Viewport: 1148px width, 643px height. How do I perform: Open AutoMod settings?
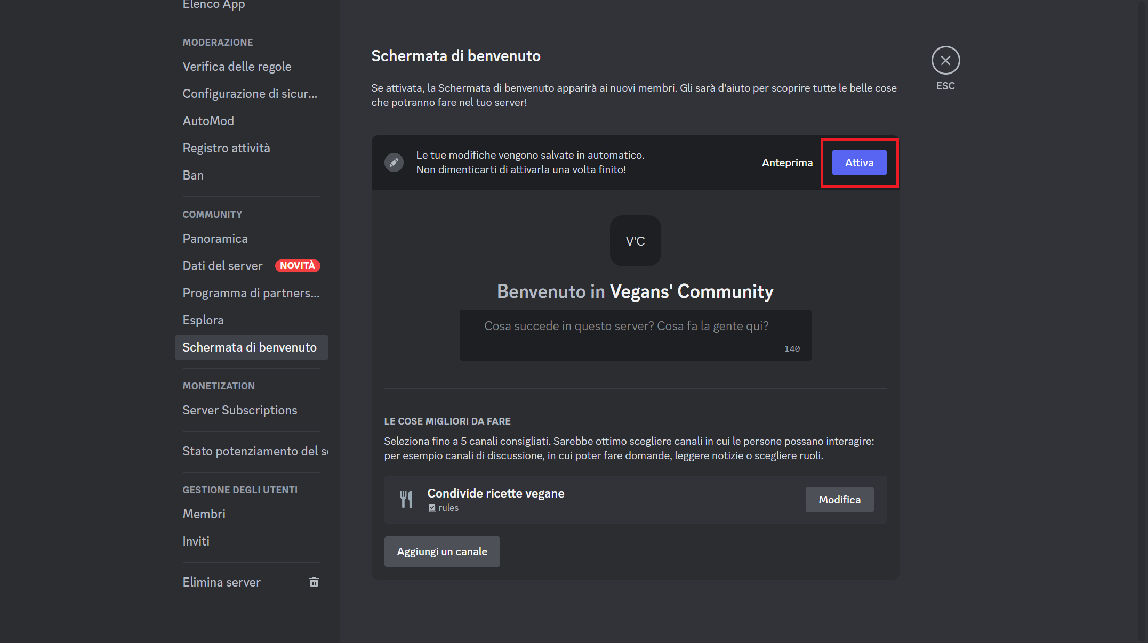(x=208, y=120)
